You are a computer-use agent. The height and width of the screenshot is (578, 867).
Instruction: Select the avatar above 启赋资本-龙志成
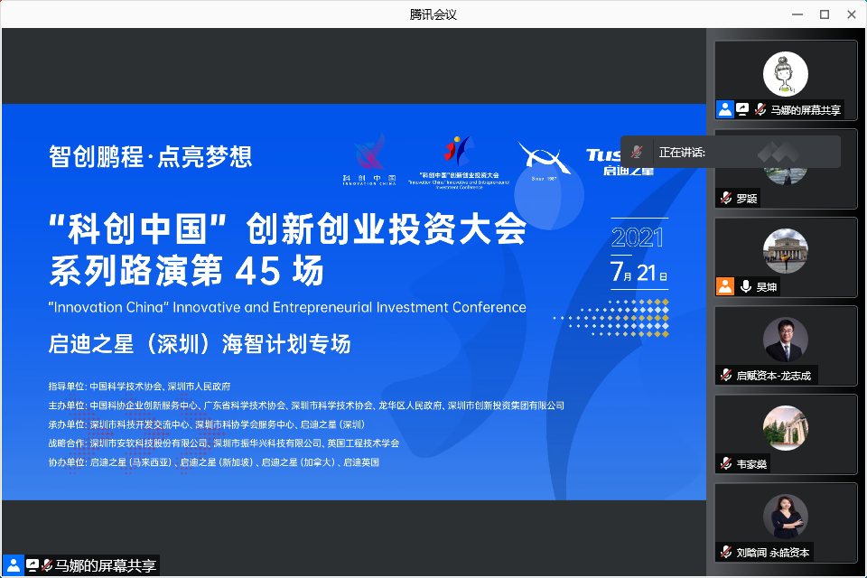click(x=785, y=340)
